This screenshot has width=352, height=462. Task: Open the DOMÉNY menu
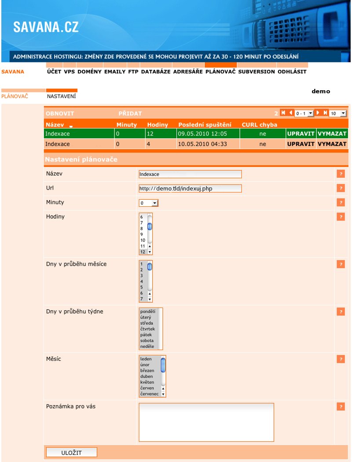click(x=90, y=72)
